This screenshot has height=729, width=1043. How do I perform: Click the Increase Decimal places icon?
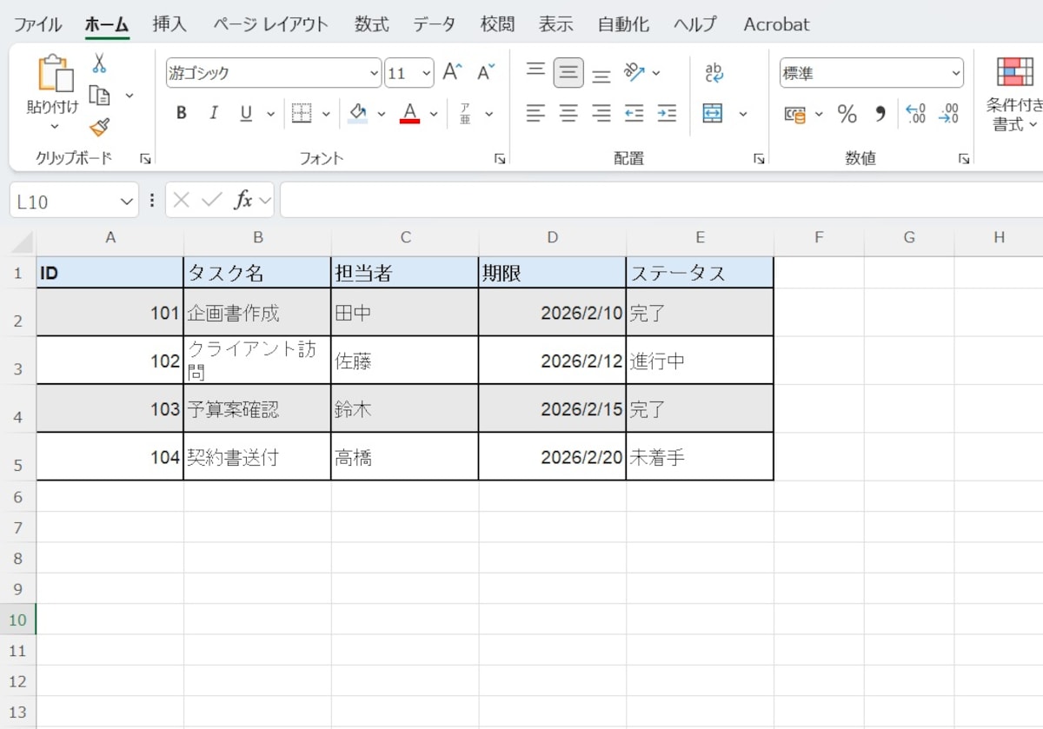914,113
